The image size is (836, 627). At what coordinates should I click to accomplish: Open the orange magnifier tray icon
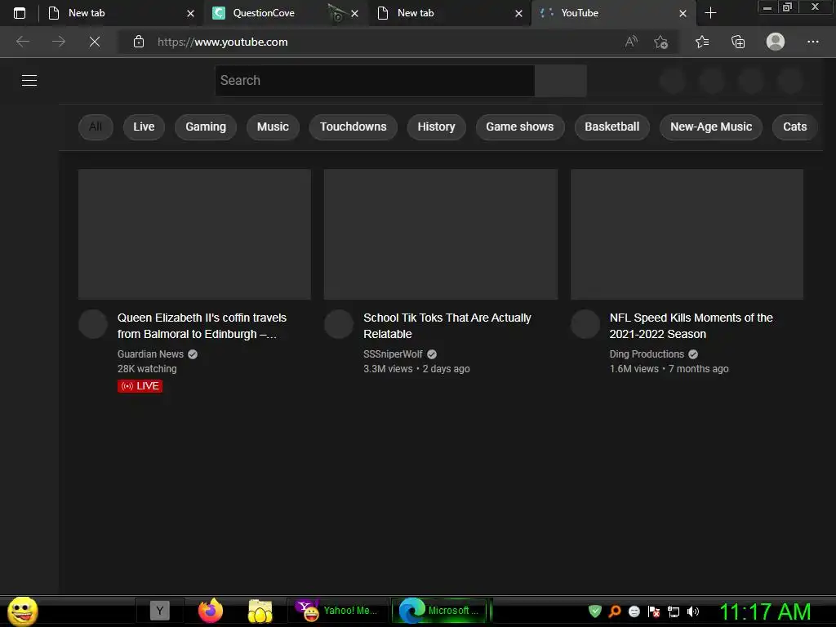click(x=615, y=611)
